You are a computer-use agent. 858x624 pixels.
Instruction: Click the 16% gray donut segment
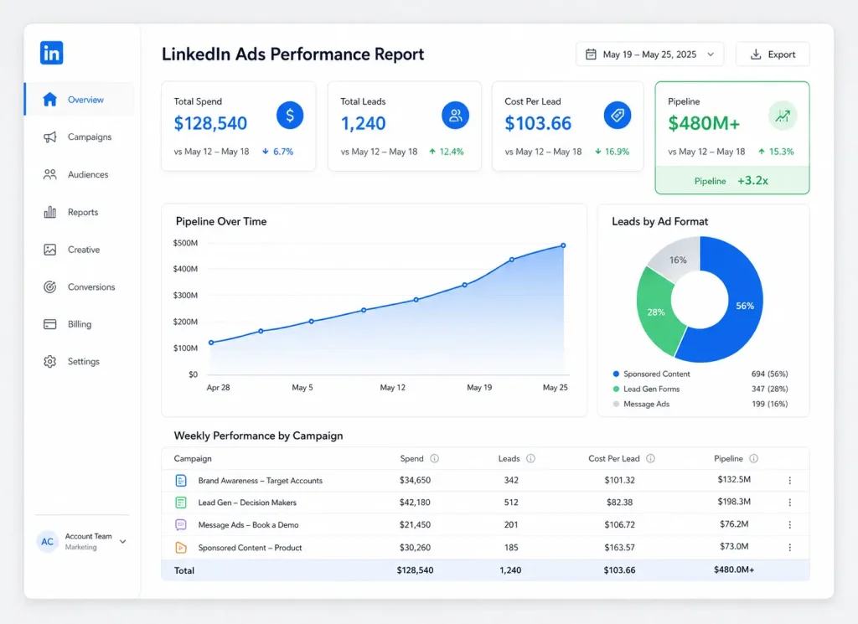pyautogui.click(x=678, y=260)
